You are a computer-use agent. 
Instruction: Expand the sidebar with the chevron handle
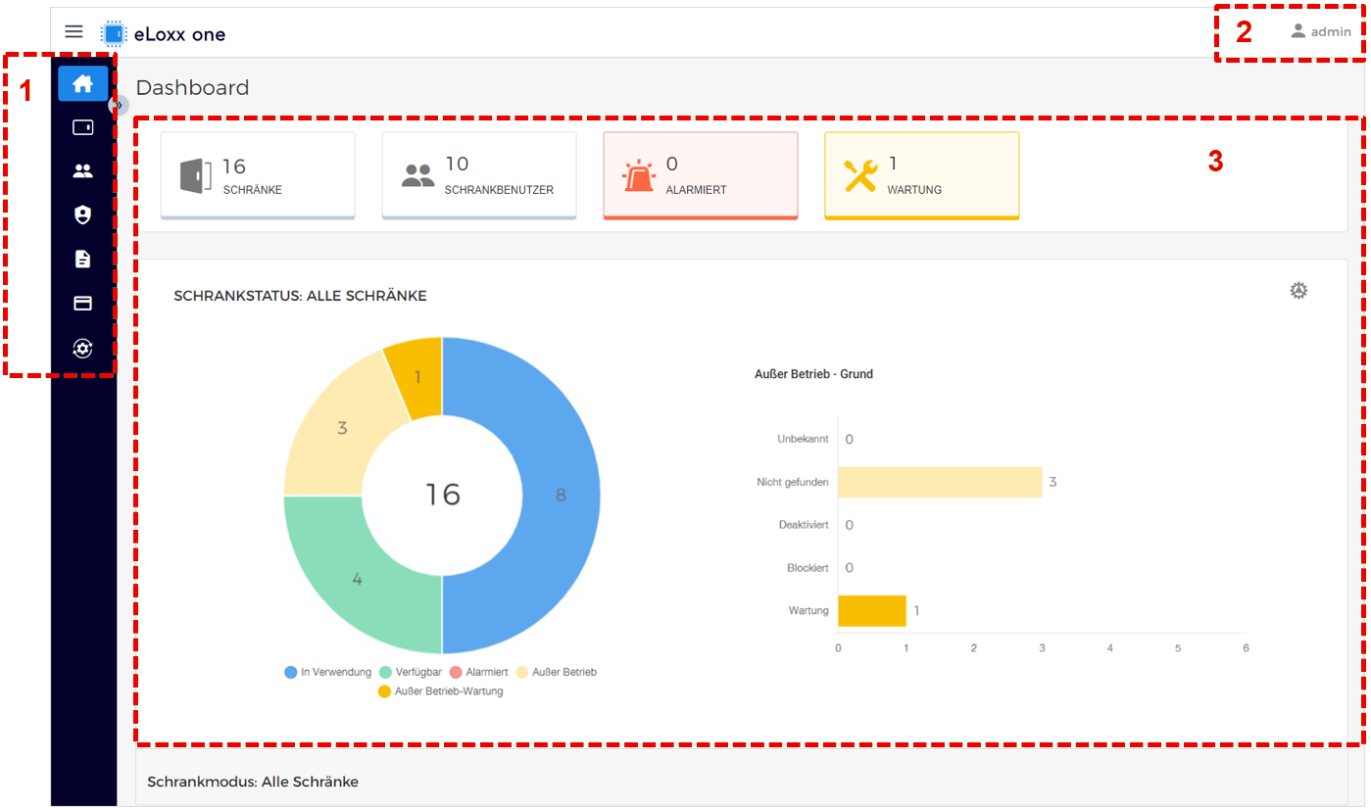118,105
